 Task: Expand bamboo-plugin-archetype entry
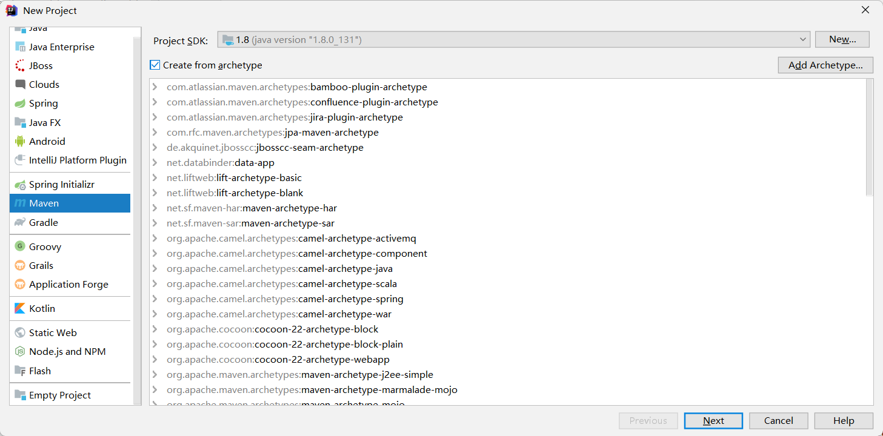(155, 87)
